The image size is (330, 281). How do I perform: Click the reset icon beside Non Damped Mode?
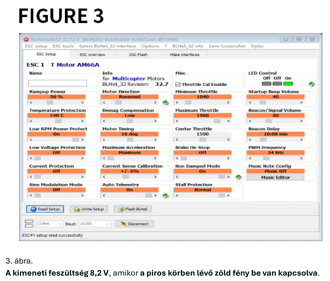(x=238, y=177)
